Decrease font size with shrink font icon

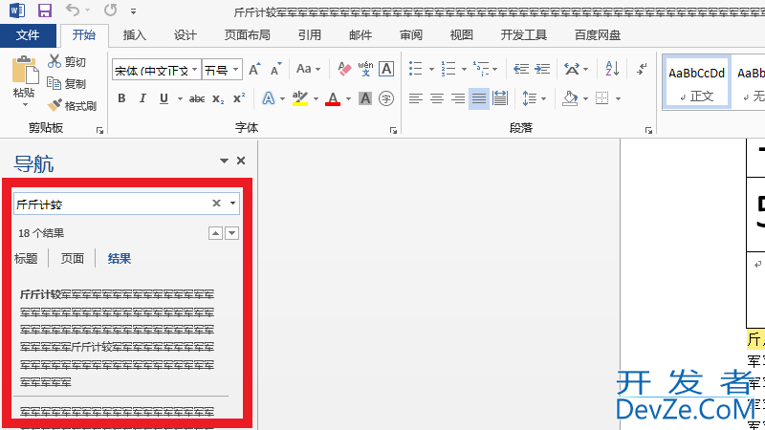[276, 69]
